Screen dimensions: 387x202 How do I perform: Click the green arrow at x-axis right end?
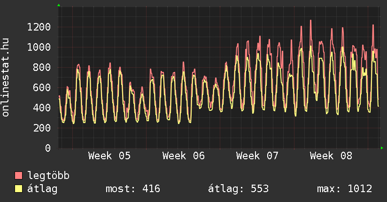(382, 148)
